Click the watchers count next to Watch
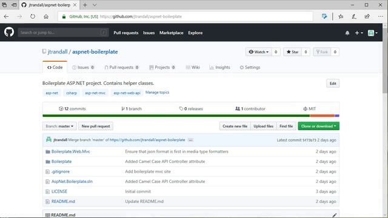 coord(276,52)
